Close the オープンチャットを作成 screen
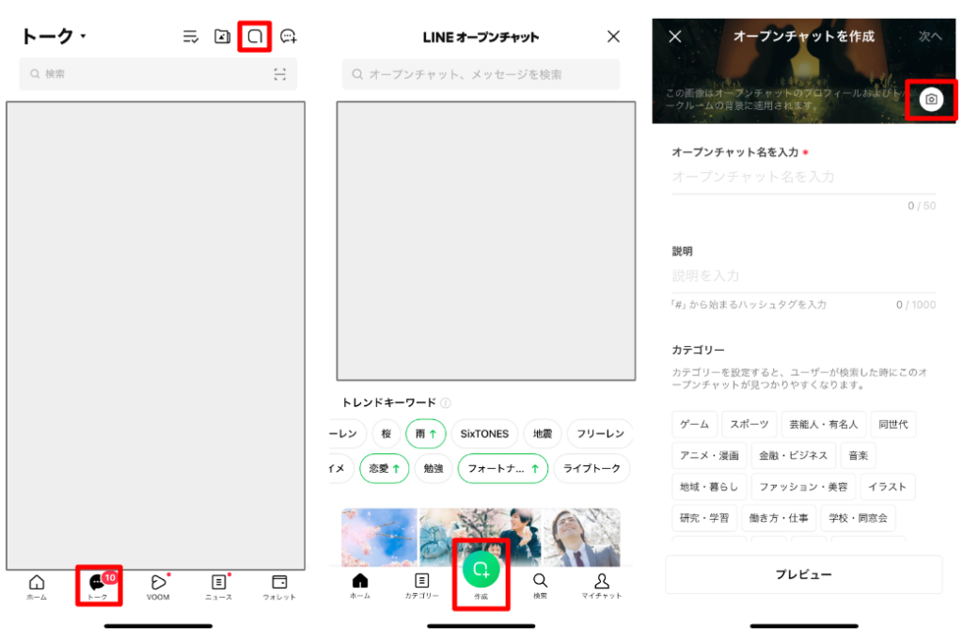 click(x=675, y=37)
